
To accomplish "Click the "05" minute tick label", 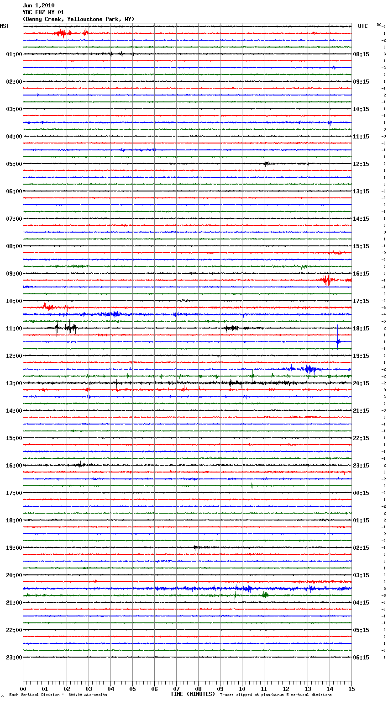I will tap(132, 689).
